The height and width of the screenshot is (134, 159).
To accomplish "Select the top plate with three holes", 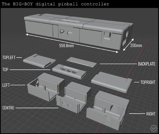I will [x=69, y=71].
